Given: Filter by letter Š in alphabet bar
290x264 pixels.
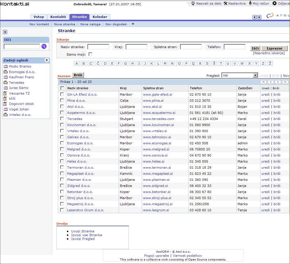Looking at the screenshot, I should (214, 63).
